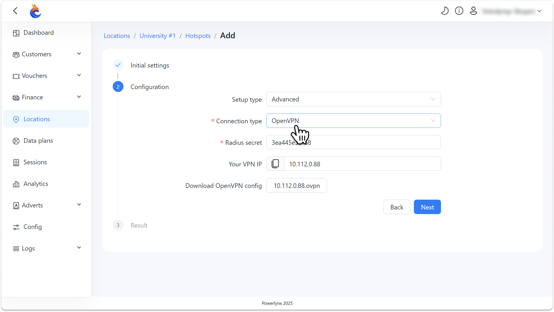Open the Setup type dropdown
Image resolution: width=554 pixels, height=312 pixels.
[354, 99]
